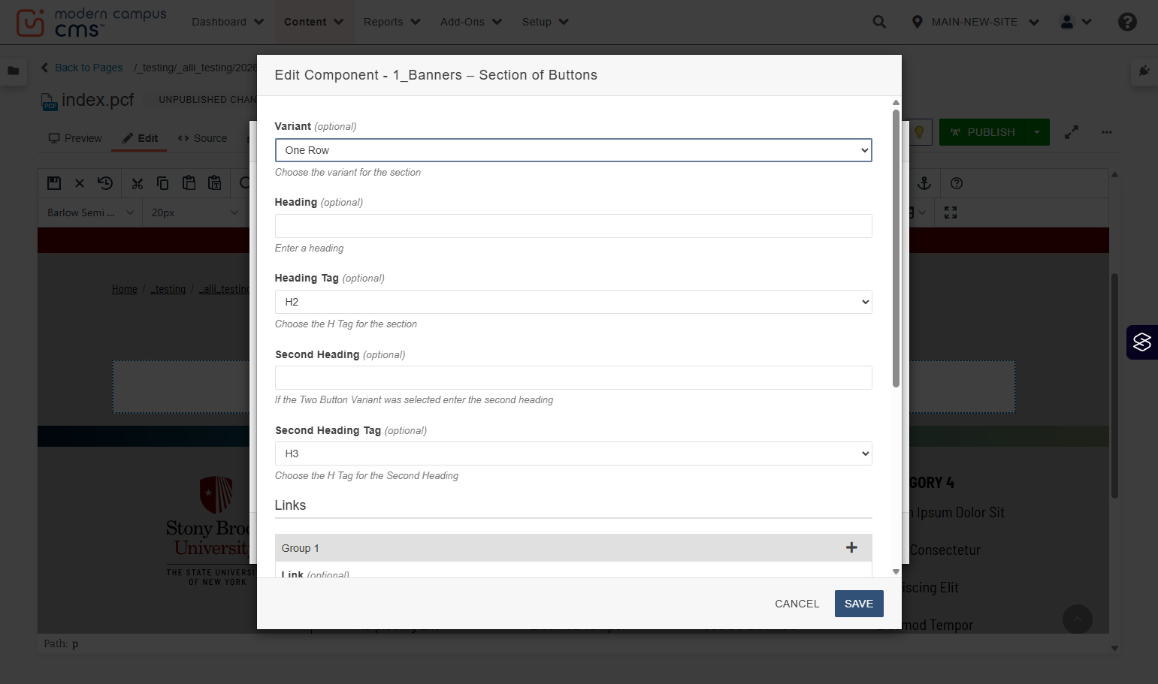Click the green PUBLISH button

pos(982,132)
